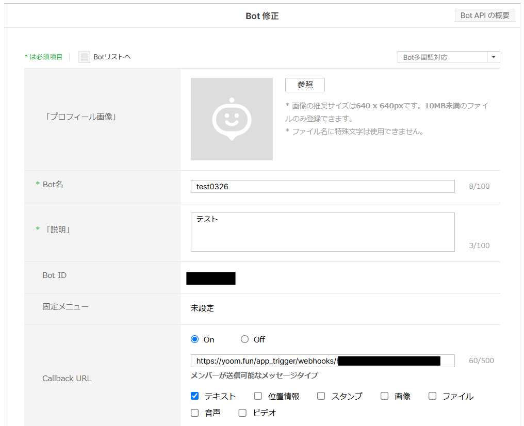The width and height of the screenshot is (524, 426).
Task: Click the 未設定 fixed menu value
Action: [x=202, y=308]
